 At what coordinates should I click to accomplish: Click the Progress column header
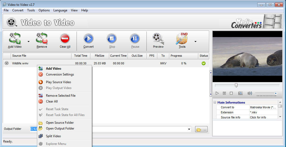[183, 56]
